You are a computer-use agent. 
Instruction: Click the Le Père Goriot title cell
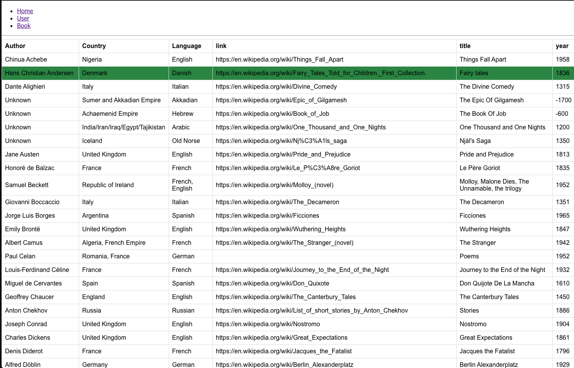tap(504, 168)
